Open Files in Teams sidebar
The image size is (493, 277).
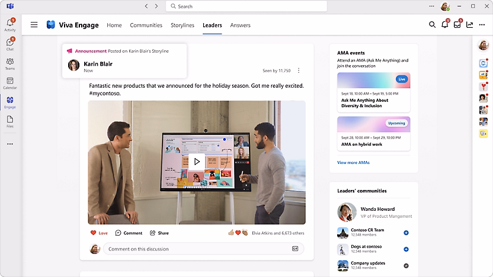tap(10, 121)
